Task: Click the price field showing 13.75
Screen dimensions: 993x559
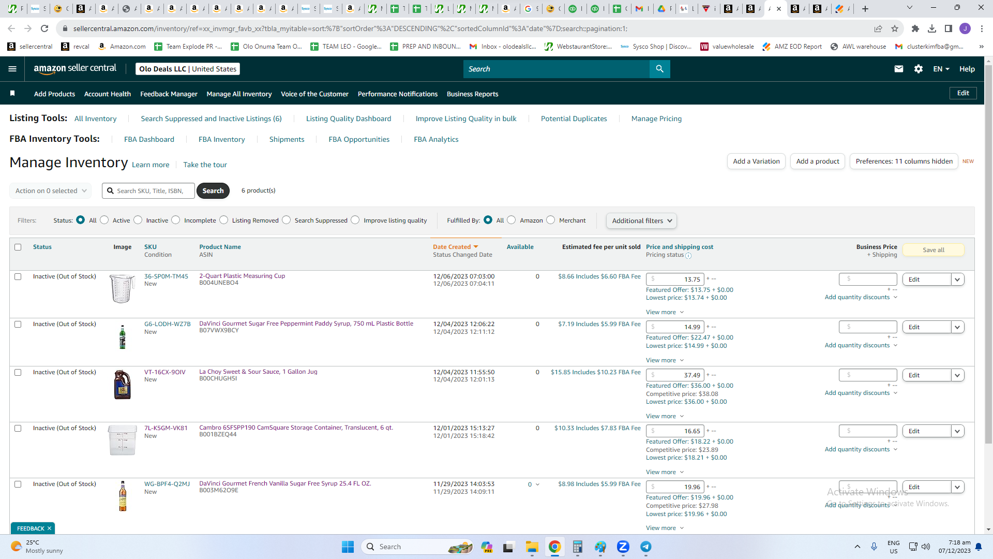Action: (675, 279)
